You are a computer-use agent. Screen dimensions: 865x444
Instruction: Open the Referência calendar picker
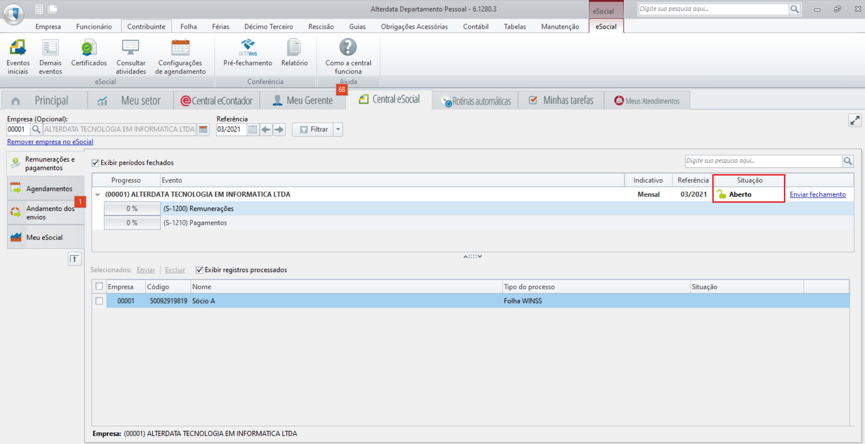click(x=253, y=129)
